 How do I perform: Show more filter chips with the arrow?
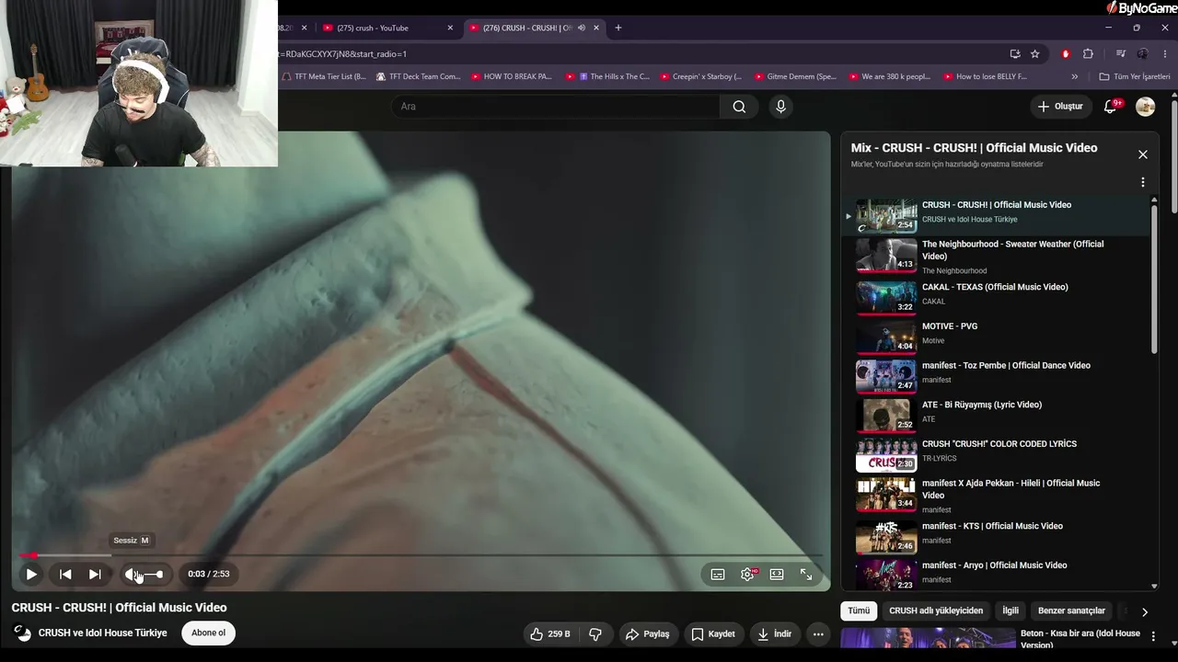[x=1144, y=611]
